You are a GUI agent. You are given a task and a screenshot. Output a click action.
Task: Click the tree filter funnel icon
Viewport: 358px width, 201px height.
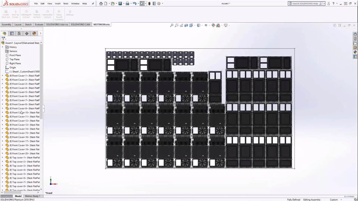coord(3,39)
